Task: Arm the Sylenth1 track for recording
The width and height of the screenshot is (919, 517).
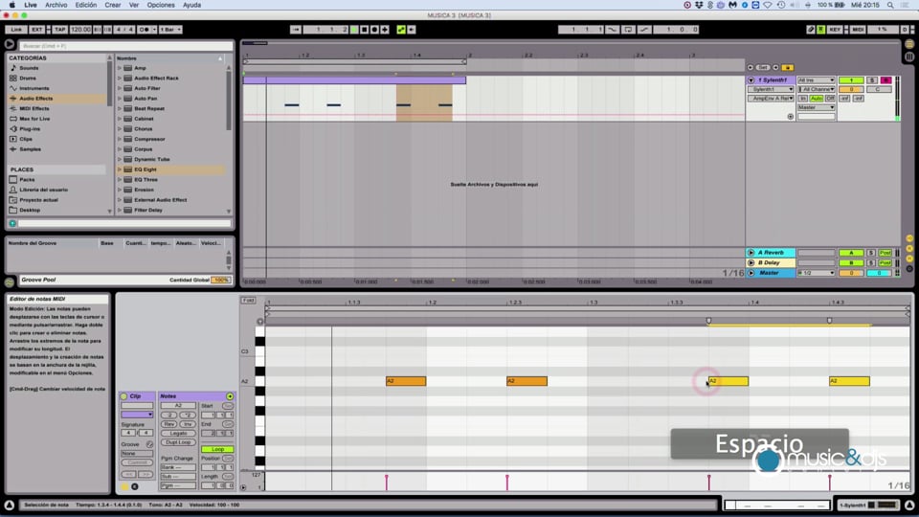Action: [x=885, y=80]
